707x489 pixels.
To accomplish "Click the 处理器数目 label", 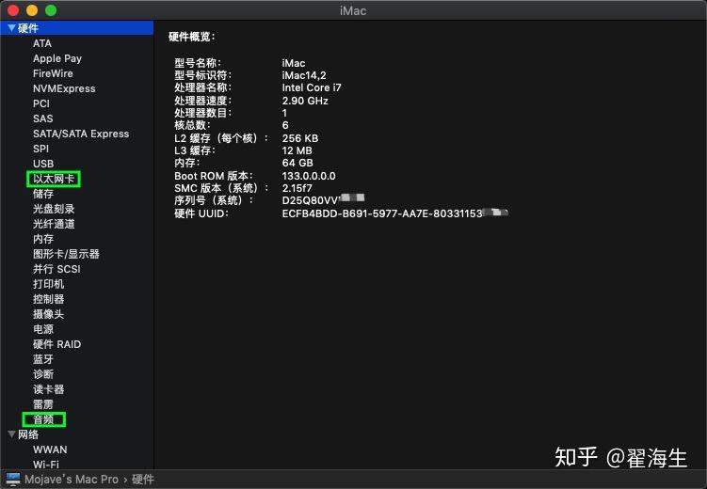I will pos(203,113).
